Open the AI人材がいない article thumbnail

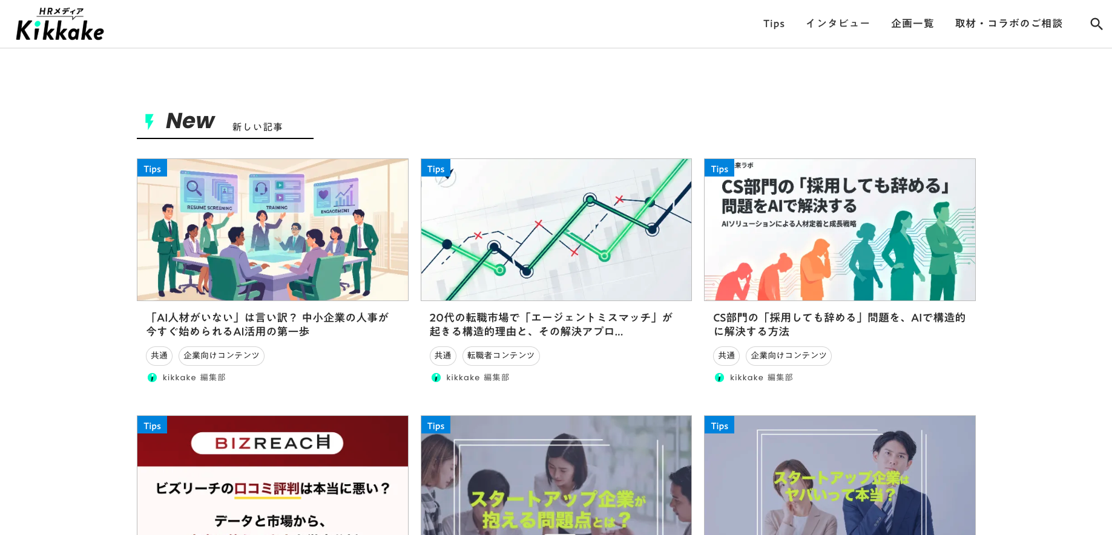pyautogui.click(x=272, y=230)
